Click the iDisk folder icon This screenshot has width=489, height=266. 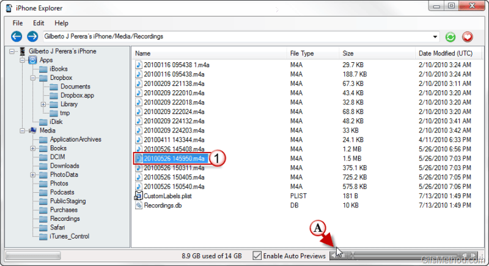(x=43, y=122)
